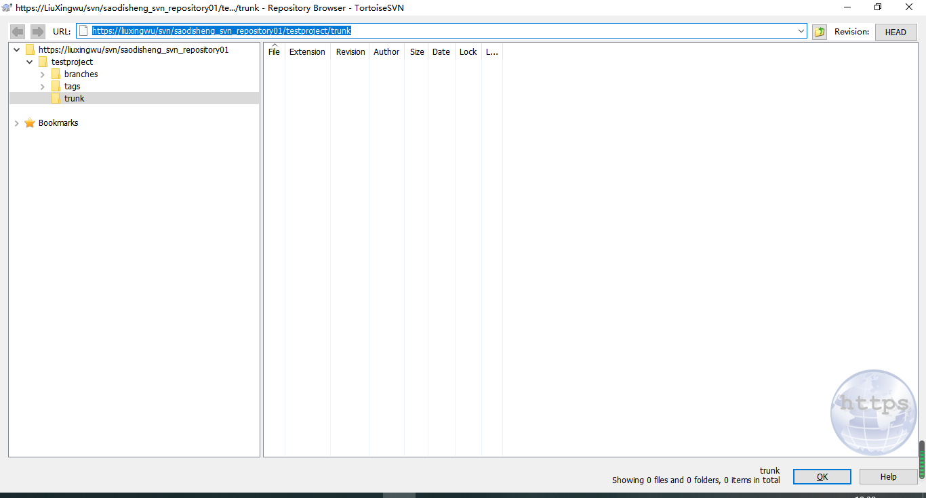
Task: Select the saodisheng_svn_repository01 root tree item
Action: coord(134,50)
